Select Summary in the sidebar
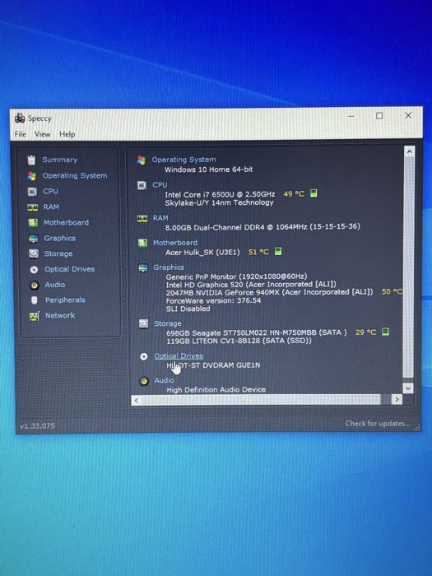The width and height of the screenshot is (432, 576). (60, 160)
